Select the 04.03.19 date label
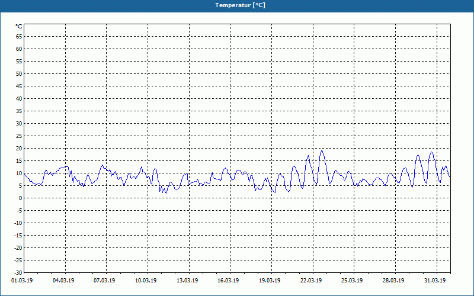The image size is (474, 296). click(x=63, y=281)
